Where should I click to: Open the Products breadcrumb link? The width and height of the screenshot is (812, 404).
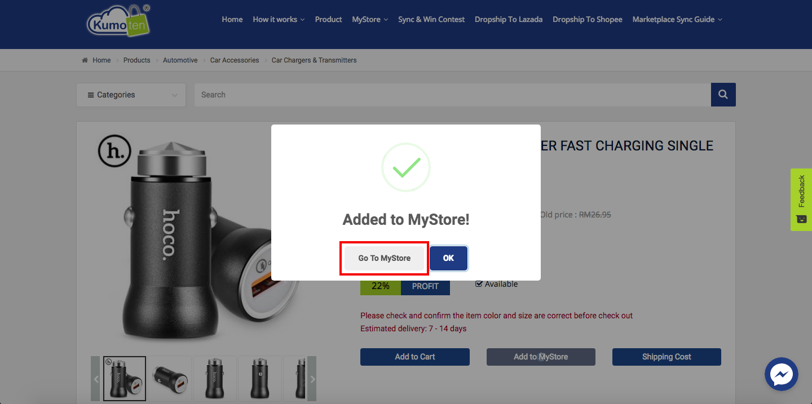pos(137,60)
